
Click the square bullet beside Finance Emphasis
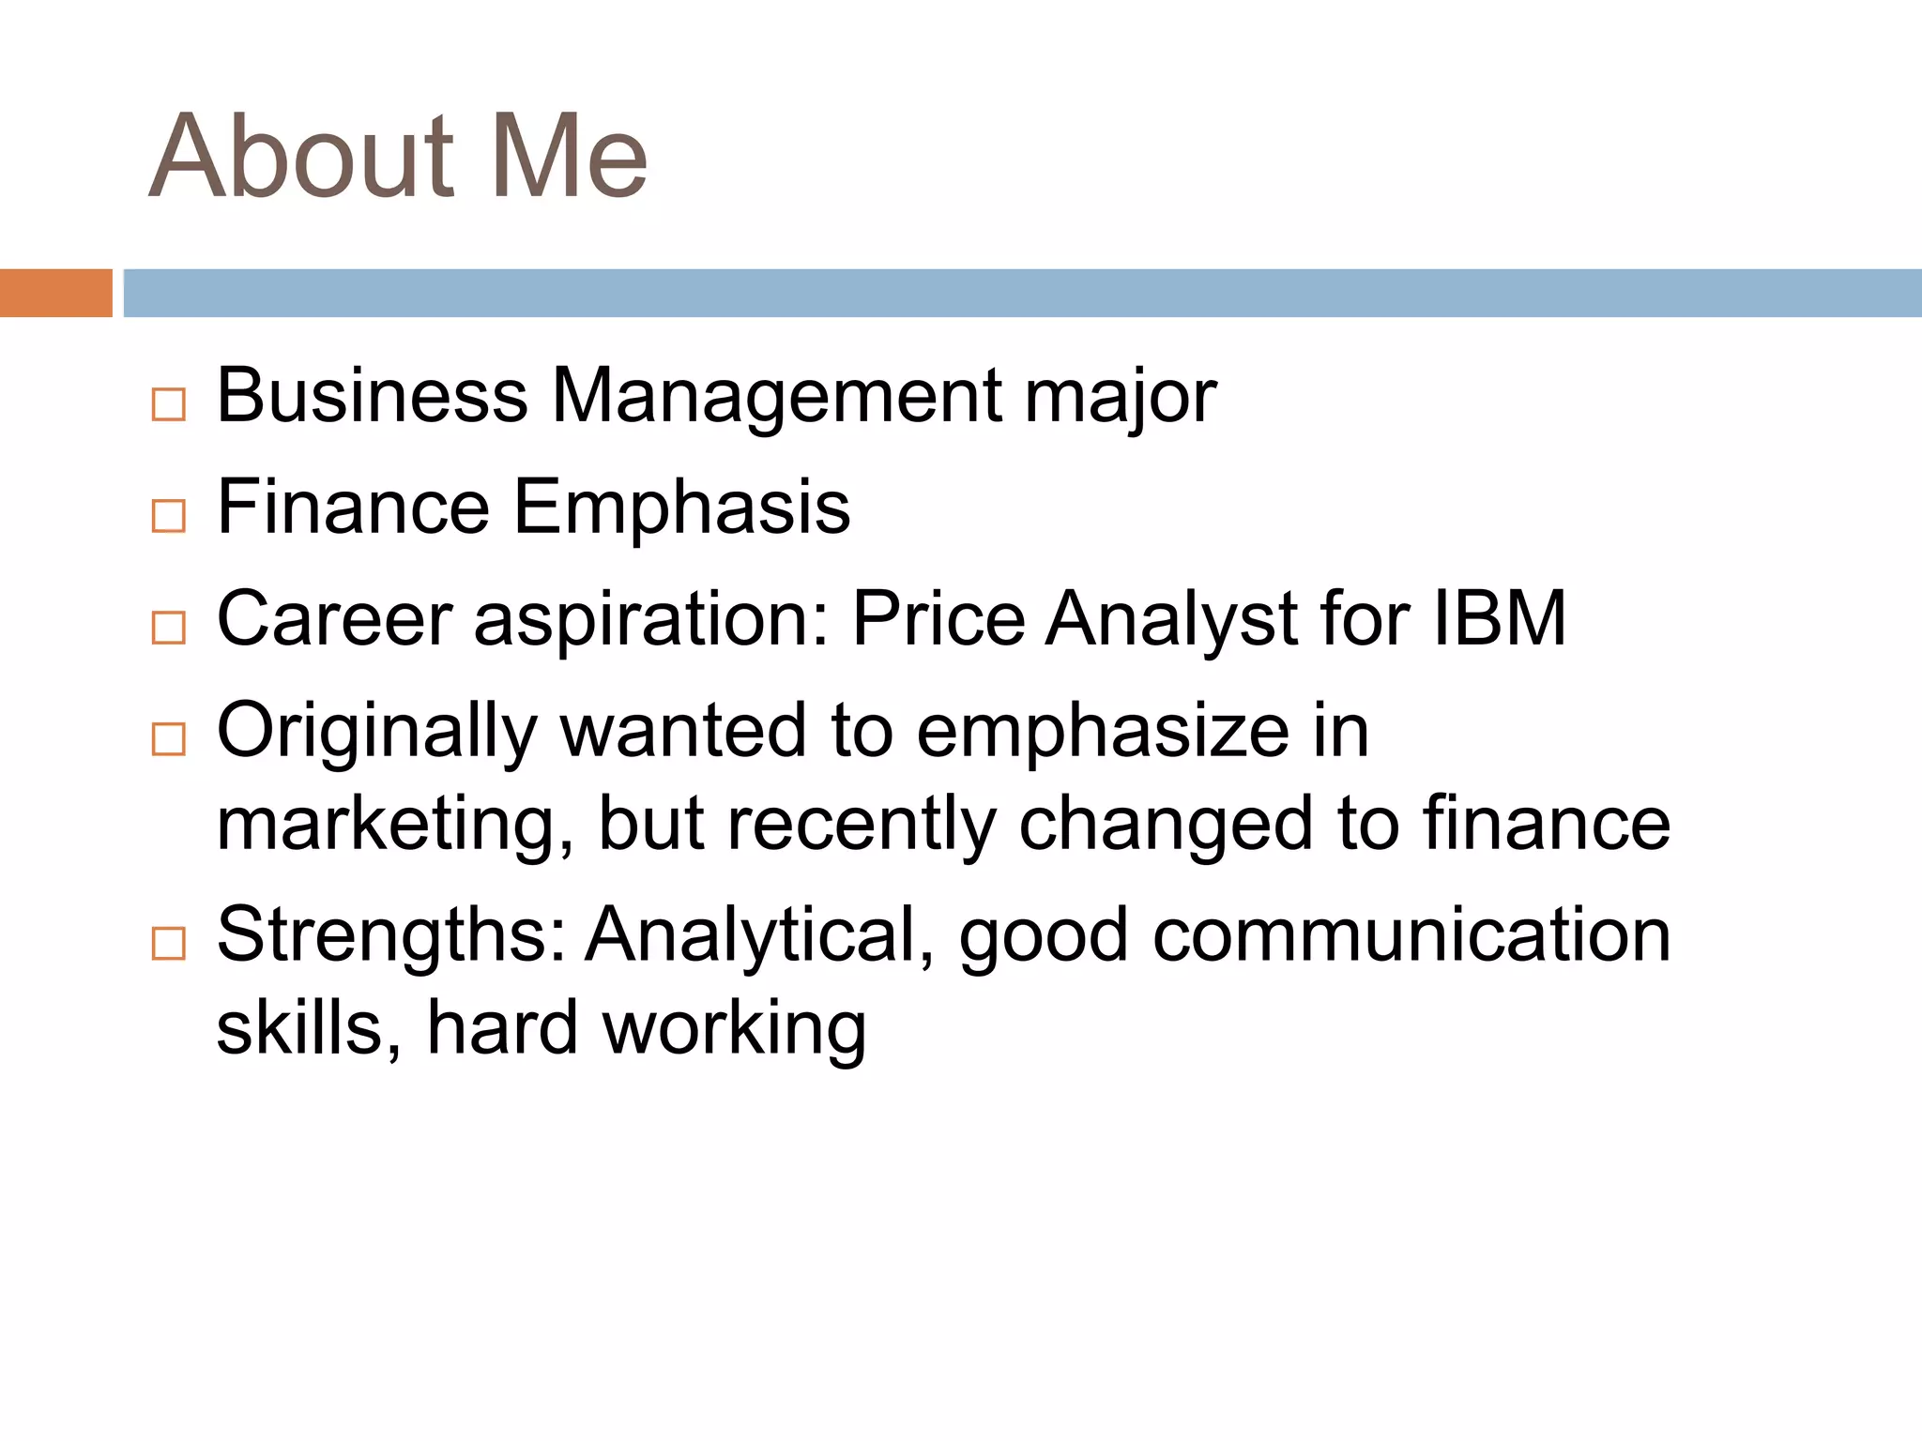tap(169, 516)
